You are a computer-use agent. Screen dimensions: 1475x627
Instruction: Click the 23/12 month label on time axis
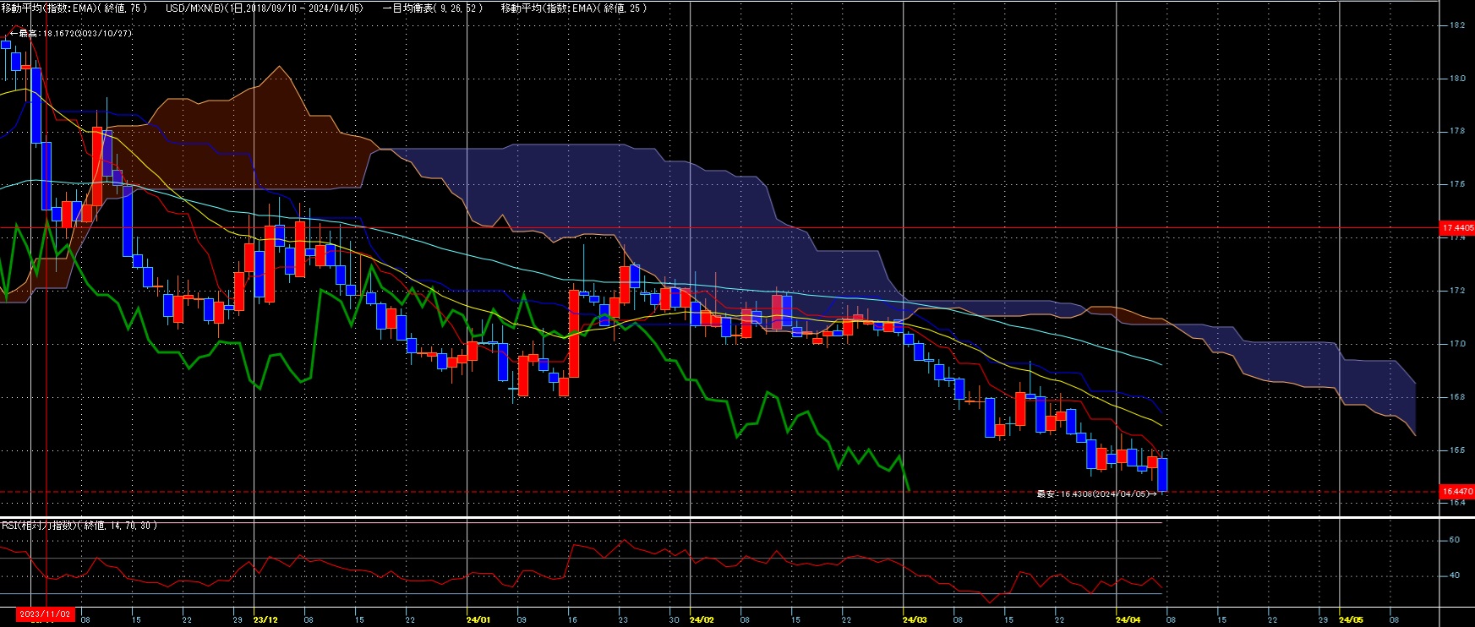pyautogui.click(x=265, y=619)
